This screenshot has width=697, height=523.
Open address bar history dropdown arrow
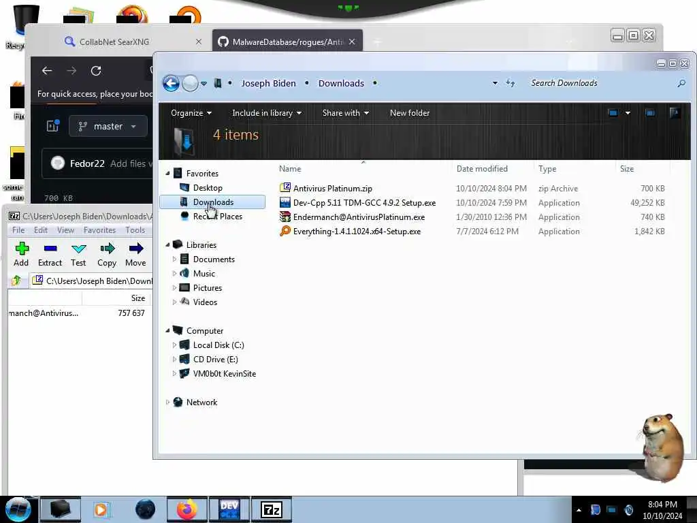495,83
